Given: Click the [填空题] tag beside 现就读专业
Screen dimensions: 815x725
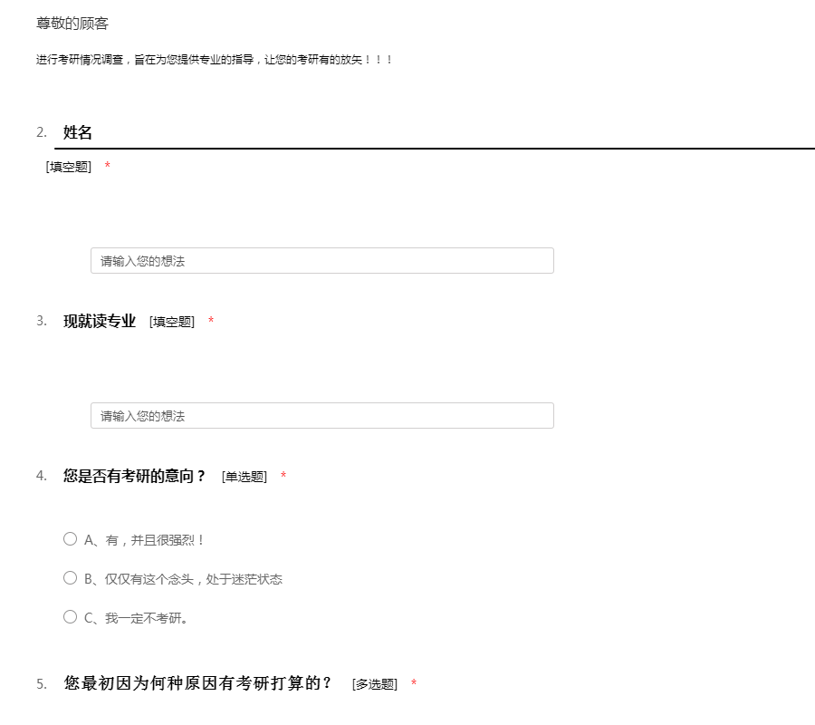Looking at the screenshot, I should [172, 322].
